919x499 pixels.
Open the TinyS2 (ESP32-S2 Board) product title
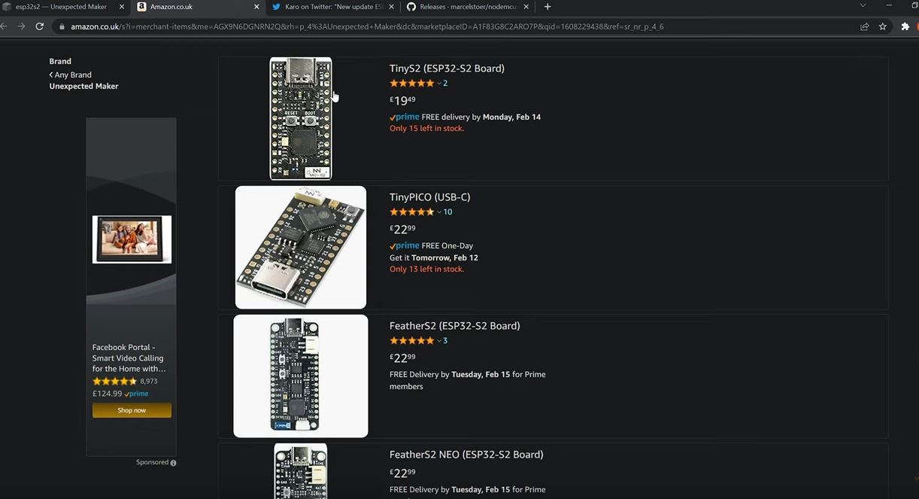pyautogui.click(x=447, y=68)
